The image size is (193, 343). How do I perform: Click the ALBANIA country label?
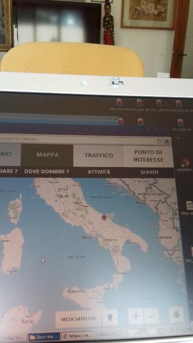click(164, 237)
